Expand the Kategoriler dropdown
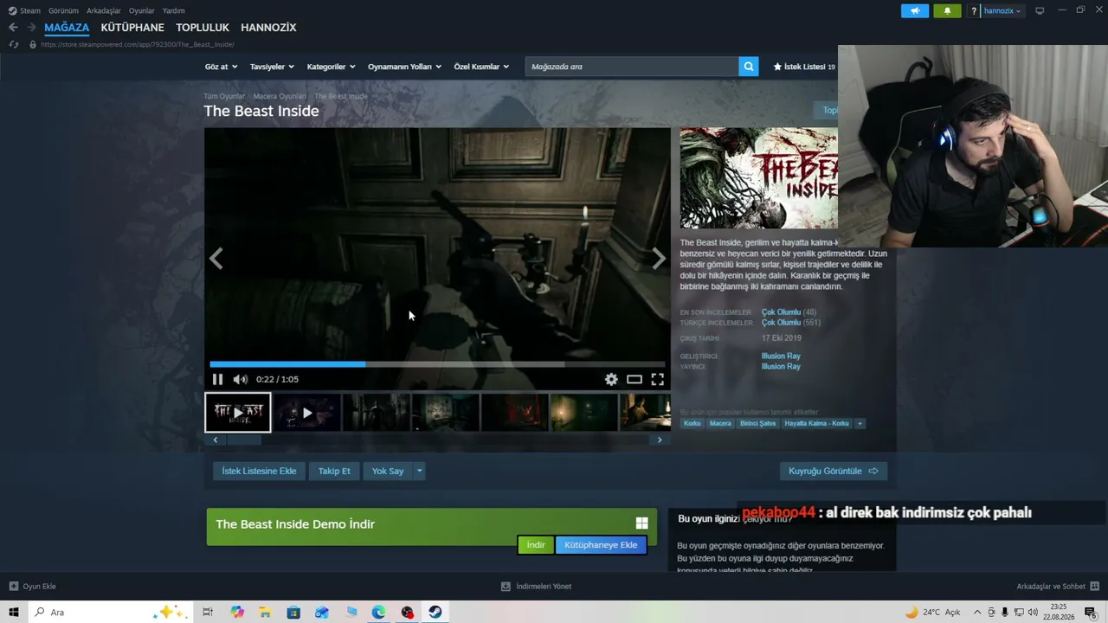This screenshot has width=1108, height=623. (331, 67)
